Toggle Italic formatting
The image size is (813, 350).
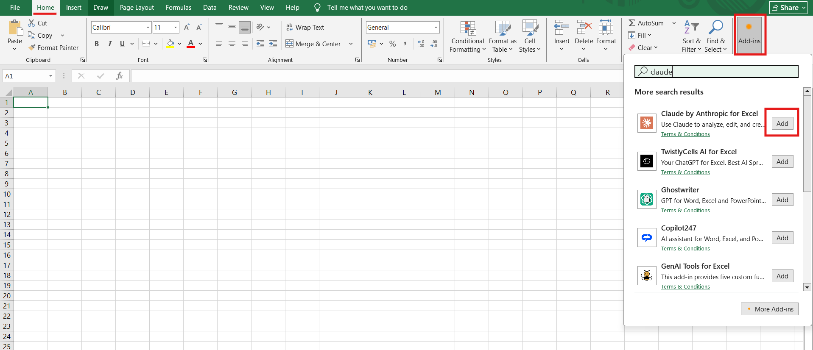click(110, 44)
